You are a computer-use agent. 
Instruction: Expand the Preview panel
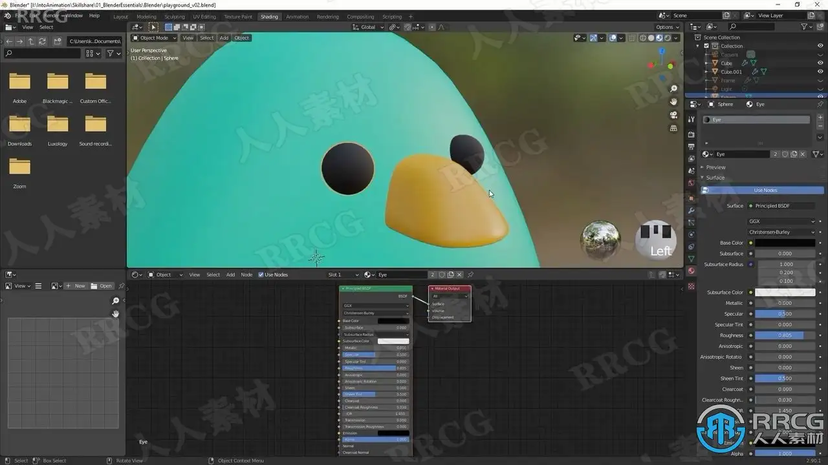[x=715, y=167]
